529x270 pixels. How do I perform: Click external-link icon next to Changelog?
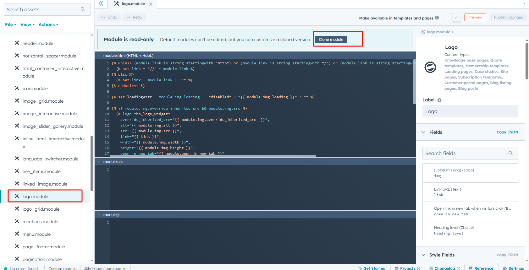coord(458,268)
